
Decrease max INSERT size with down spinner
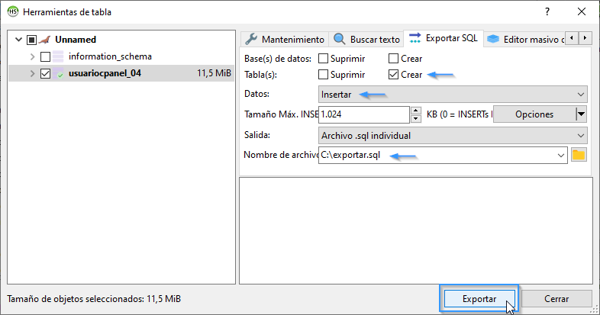415,118
